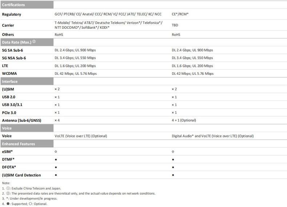
Task: Click the hollow circle in first eSIM column
Action: point(56,151)
